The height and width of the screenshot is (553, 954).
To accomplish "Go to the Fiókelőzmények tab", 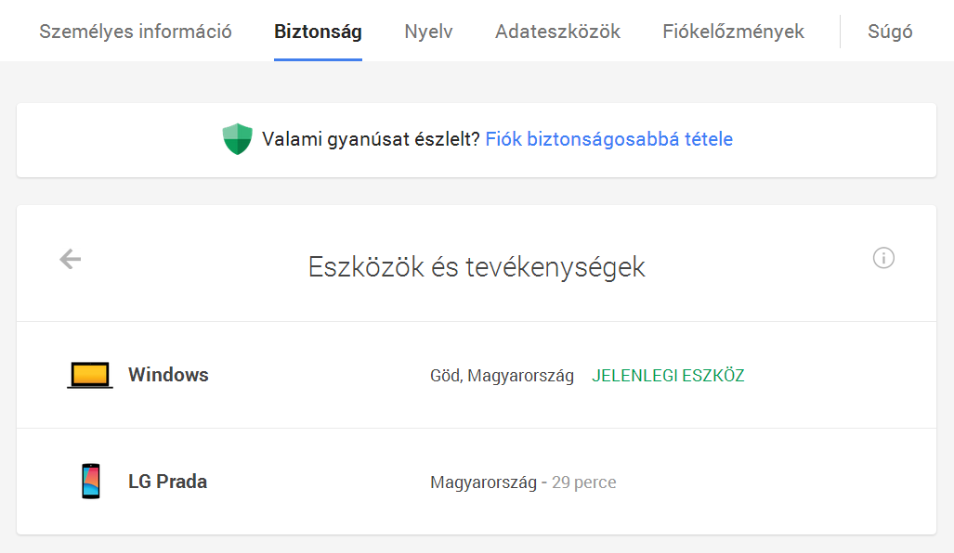I will tap(733, 32).
